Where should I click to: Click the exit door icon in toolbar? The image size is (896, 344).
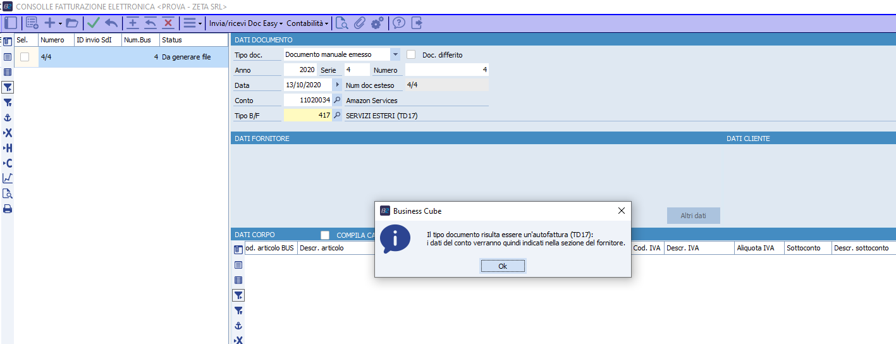417,23
